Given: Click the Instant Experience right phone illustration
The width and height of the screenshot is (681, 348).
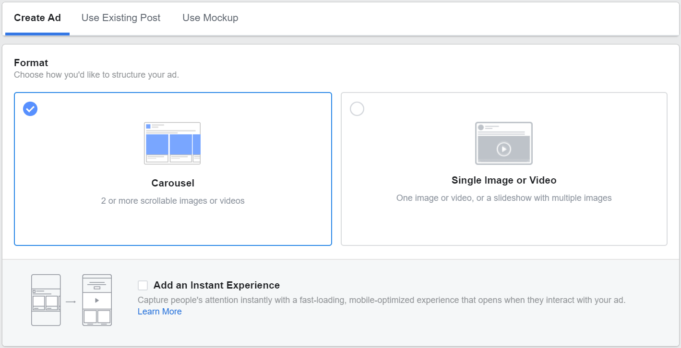Looking at the screenshot, I should pyautogui.click(x=97, y=300).
